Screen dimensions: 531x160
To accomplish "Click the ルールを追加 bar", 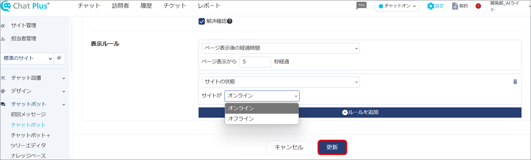I will 360,112.
